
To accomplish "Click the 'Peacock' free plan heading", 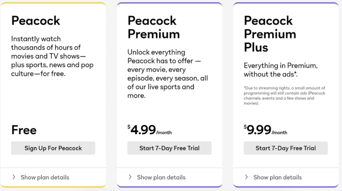I will (36, 21).
